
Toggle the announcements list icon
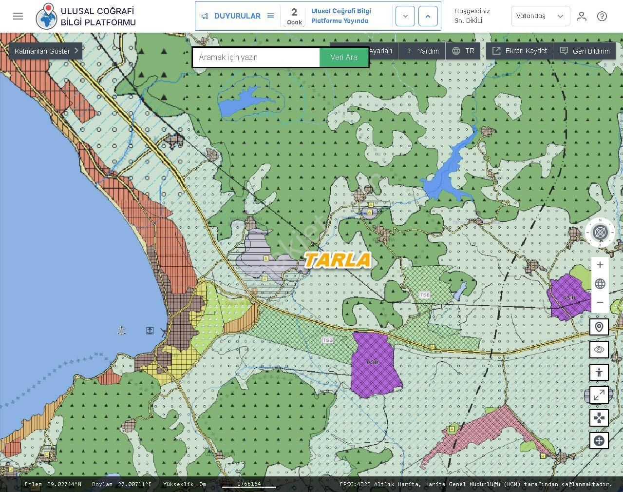[270, 16]
